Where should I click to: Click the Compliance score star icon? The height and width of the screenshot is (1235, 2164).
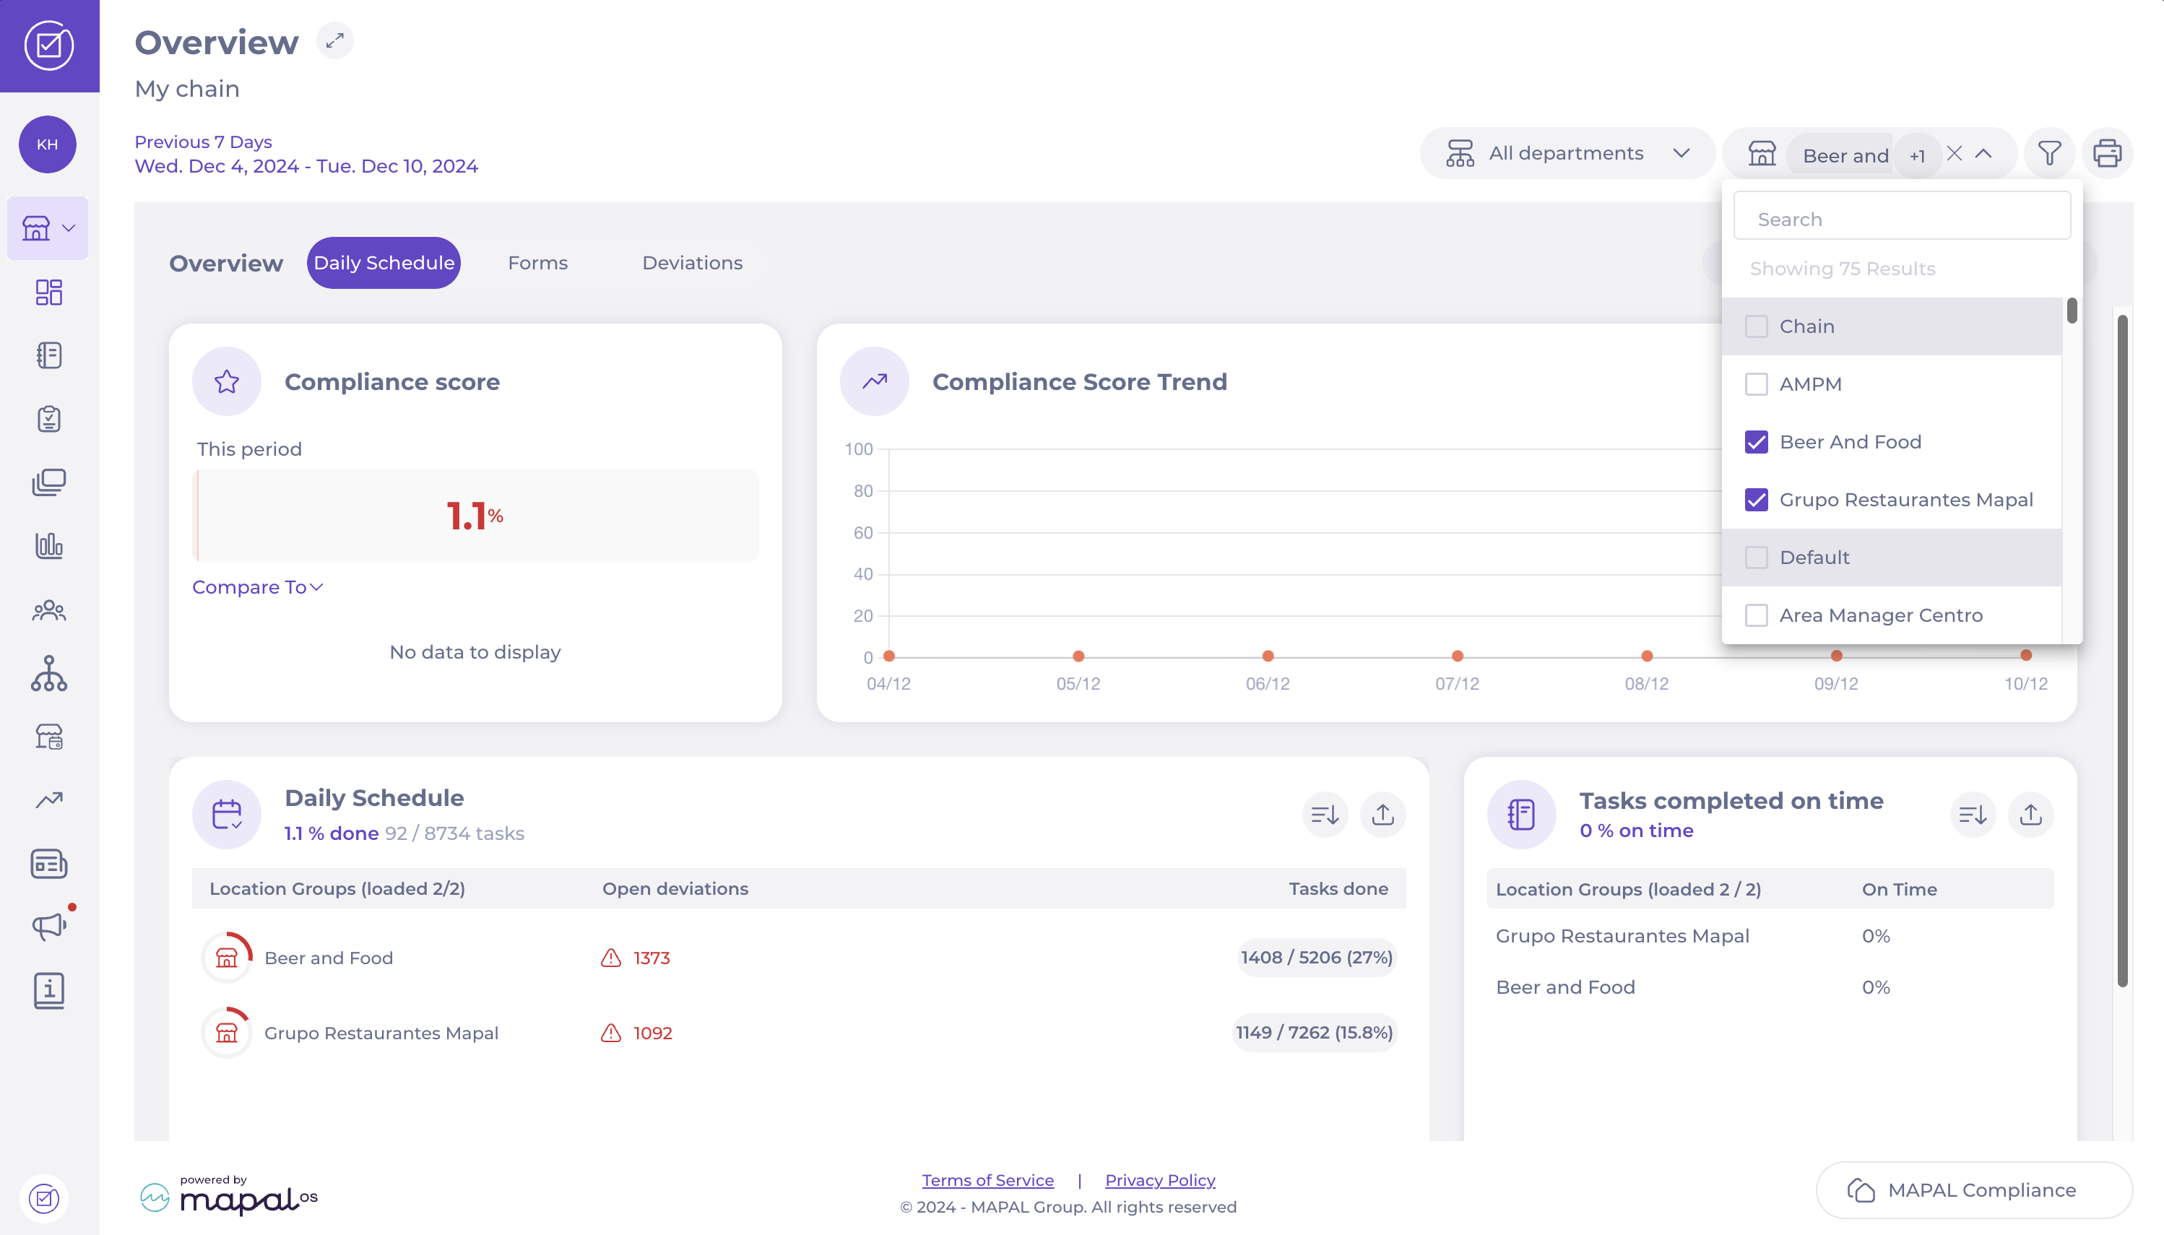227,382
